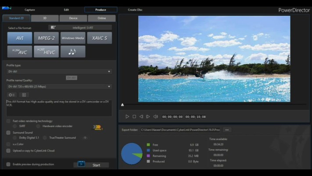Viewport: 312px width, 176px height.
Task: Click the volume speaker icon
Action: [155, 117]
